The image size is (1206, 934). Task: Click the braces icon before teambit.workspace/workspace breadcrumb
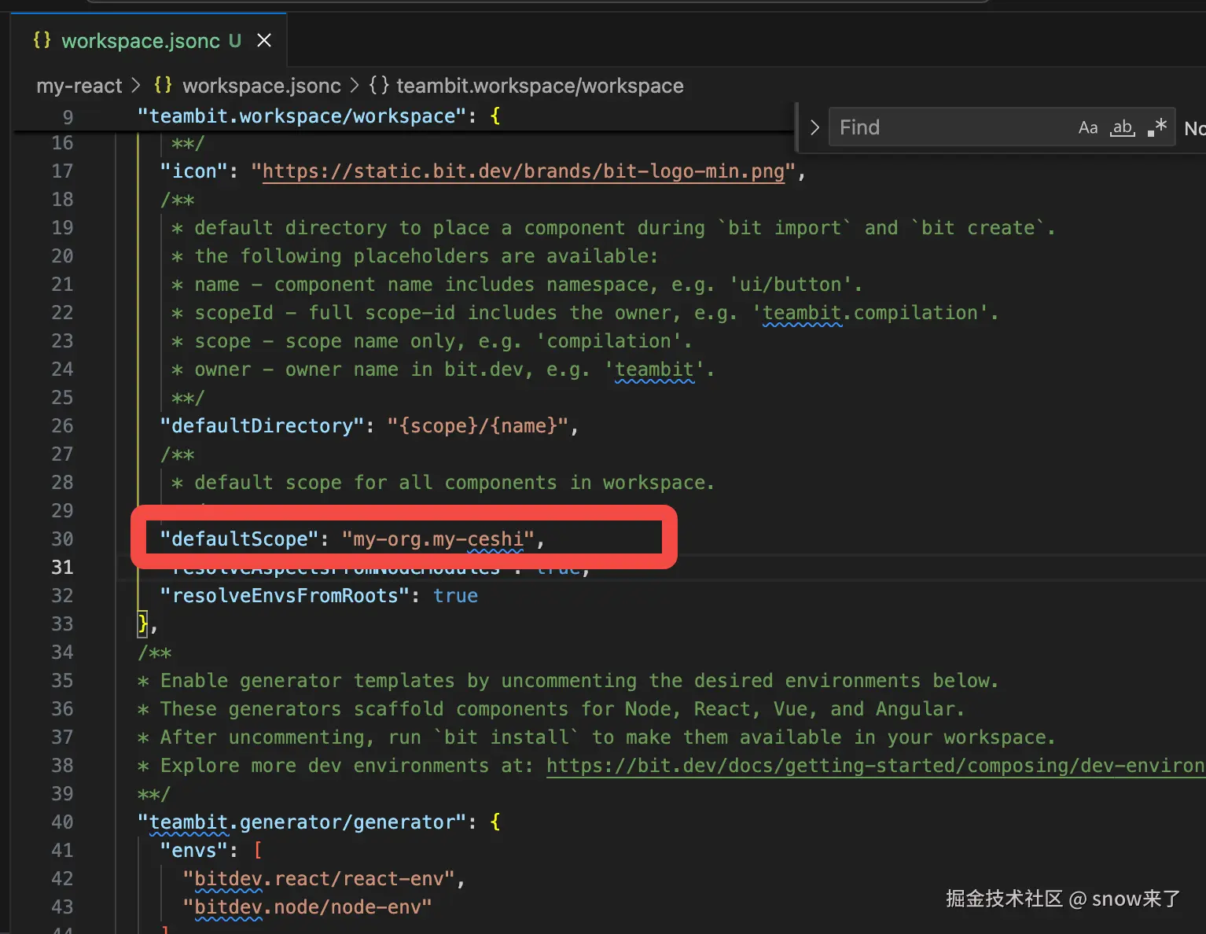379,86
